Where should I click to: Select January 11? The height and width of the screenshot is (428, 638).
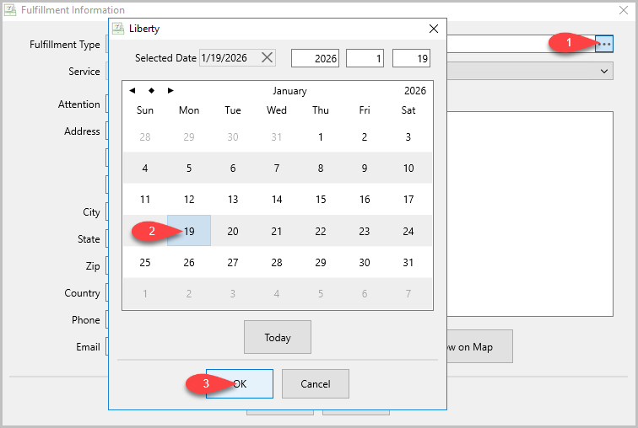145,200
